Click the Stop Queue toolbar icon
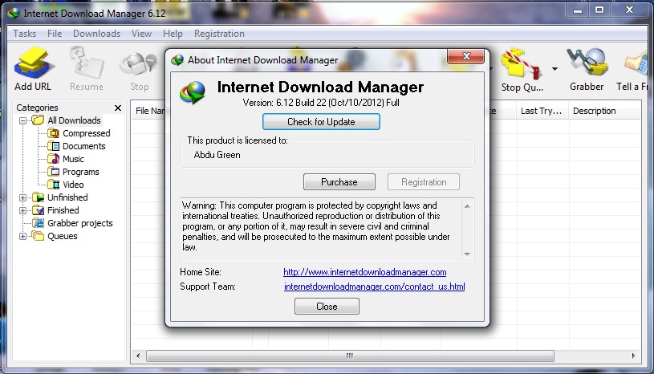 [522, 63]
